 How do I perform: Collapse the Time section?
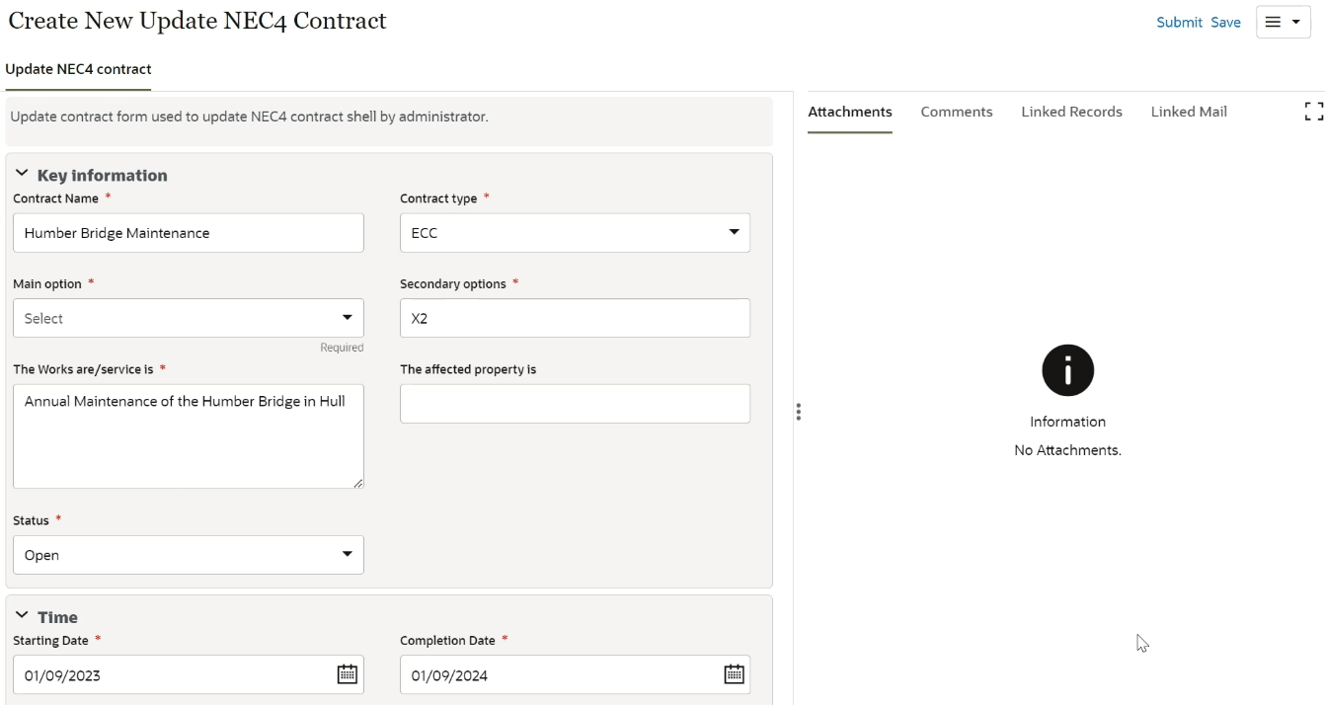pos(22,616)
